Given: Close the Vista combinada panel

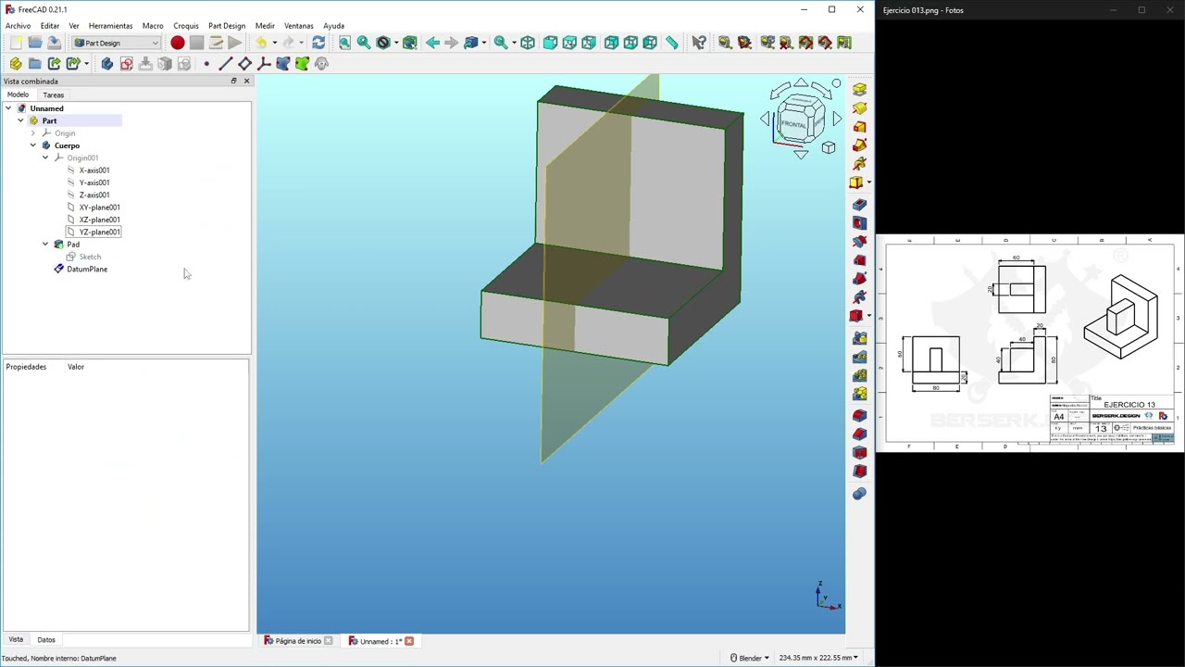Looking at the screenshot, I should (x=246, y=82).
